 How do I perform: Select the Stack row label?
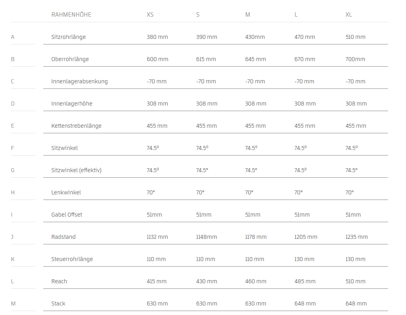(x=58, y=303)
